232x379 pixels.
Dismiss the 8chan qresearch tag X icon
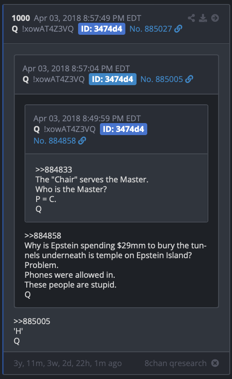tap(215, 363)
